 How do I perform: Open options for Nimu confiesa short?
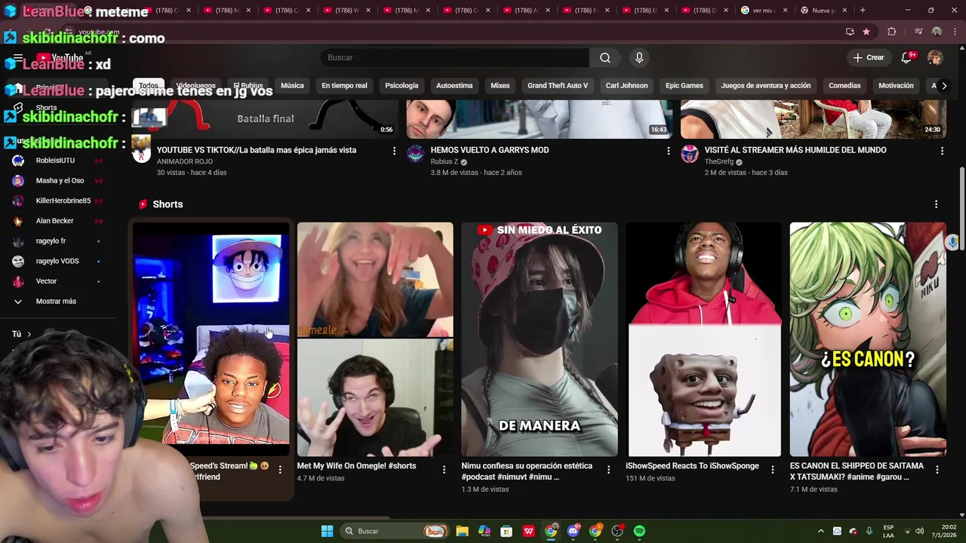click(x=608, y=470)
